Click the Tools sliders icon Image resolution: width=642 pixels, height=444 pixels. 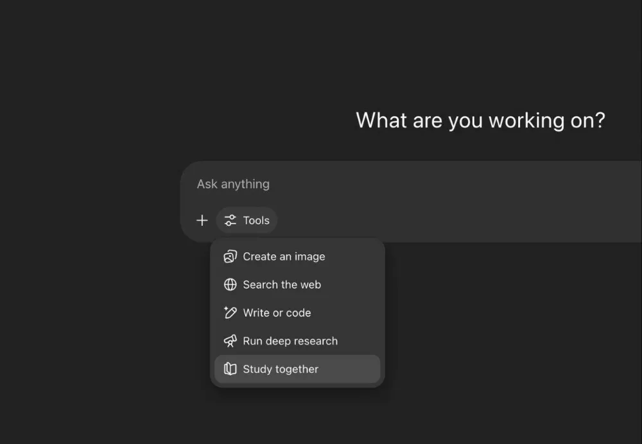230,220
